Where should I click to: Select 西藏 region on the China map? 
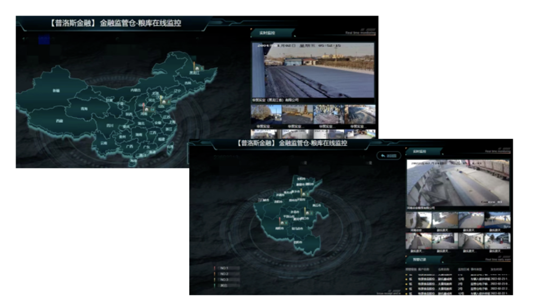[60, 121]
